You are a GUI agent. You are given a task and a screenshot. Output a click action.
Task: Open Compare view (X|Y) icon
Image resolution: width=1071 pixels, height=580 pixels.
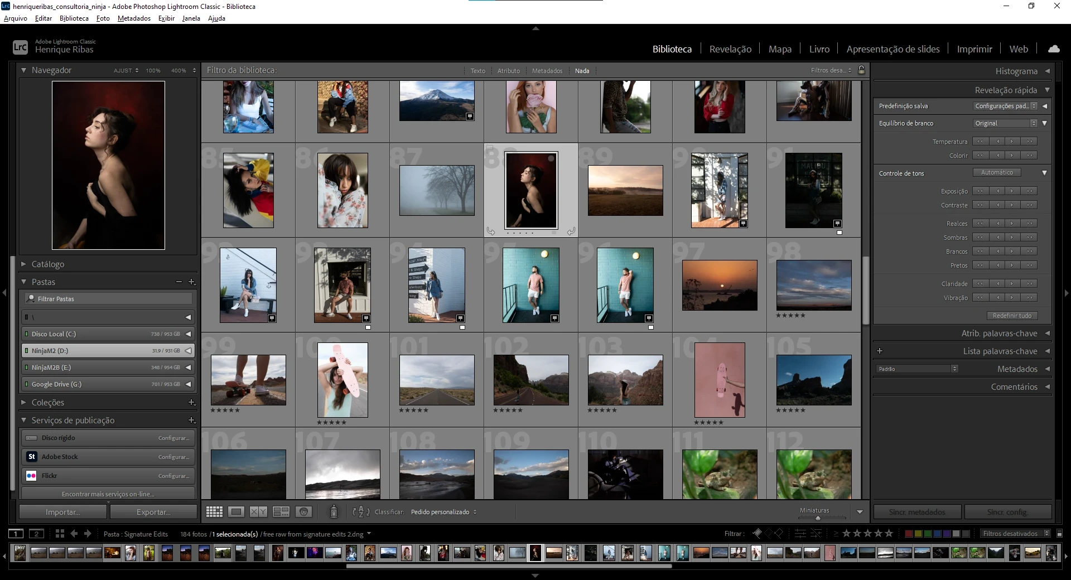tap(258, 512)
